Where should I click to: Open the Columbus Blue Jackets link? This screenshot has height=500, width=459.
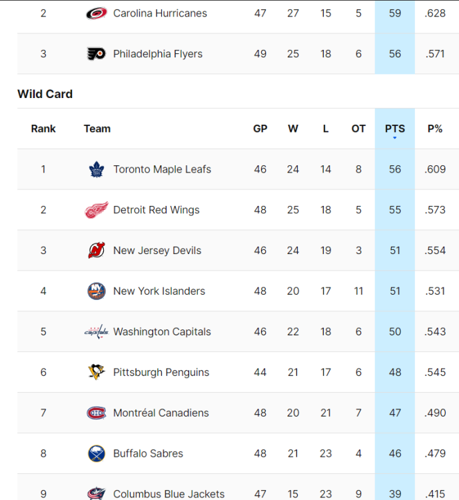(x=169, y=494)
